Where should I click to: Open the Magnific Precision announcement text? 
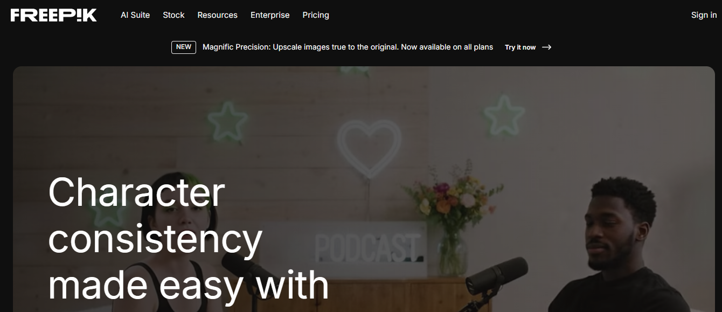click(x=348, y=47)
